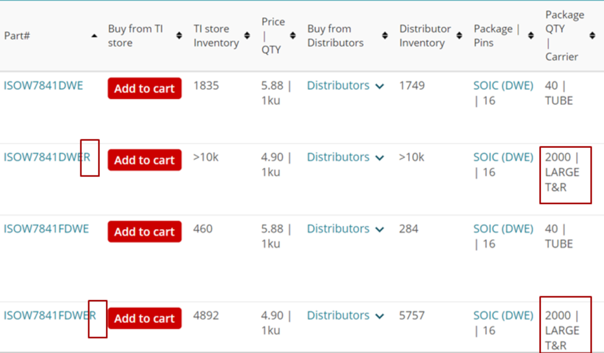Sort by Package | Pins column arrows
The width and height of the screenshot is (604, 353).
pyautogui.click(x=531, y=36)
